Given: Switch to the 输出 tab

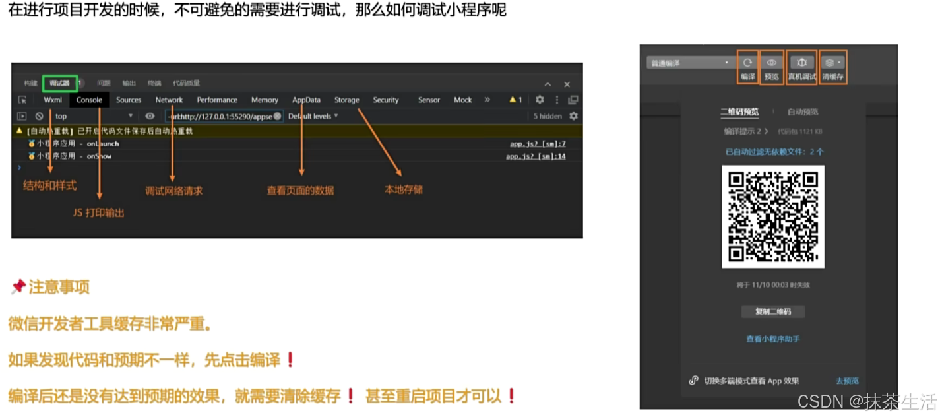Looking at the screenshot, I should [x=129, y=83].
